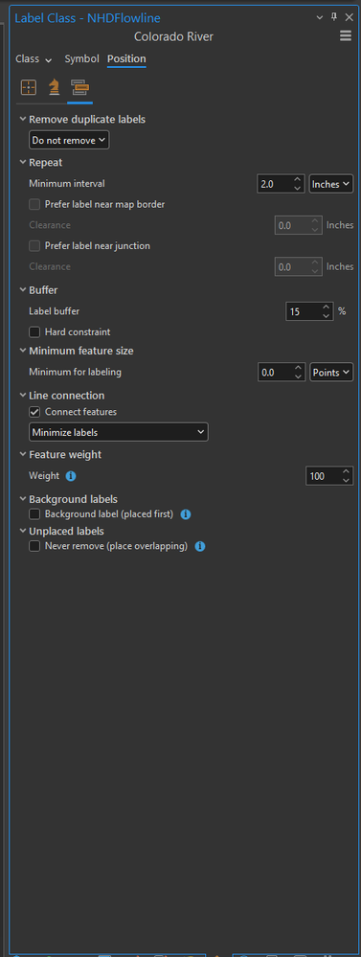The width and height of the screenshot is (361, 957).
Task: Uncheck Connect features
Action: 34,412
